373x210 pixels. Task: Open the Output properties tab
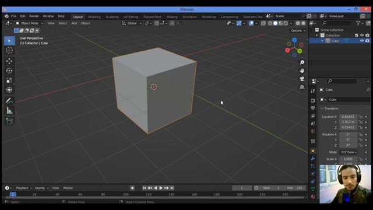(x=313, y=108)
